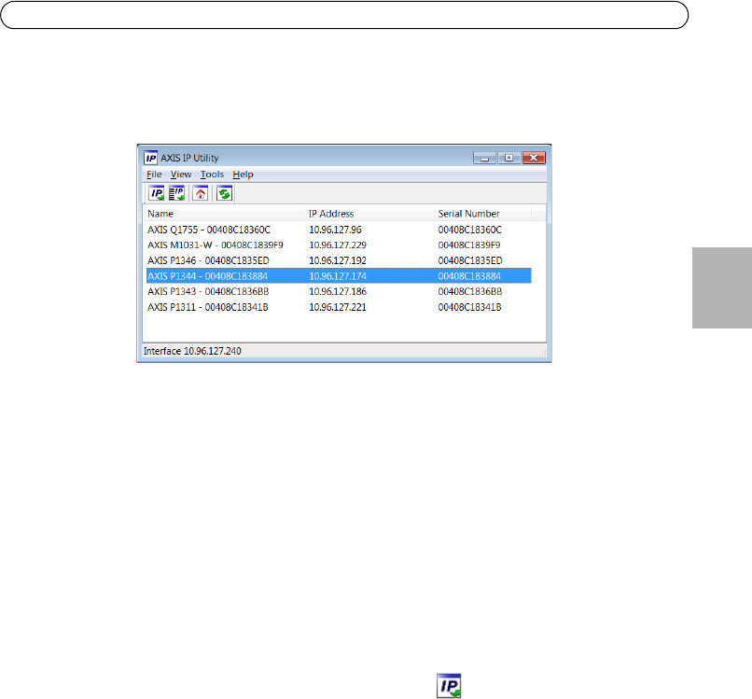Screen dimensions: 752x699
Task: Close the AXIS IP Utility window
Action: pos(534,158)
